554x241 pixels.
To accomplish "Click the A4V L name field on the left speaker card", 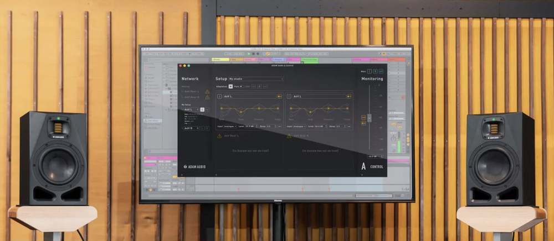I will (x=250, y=96).
